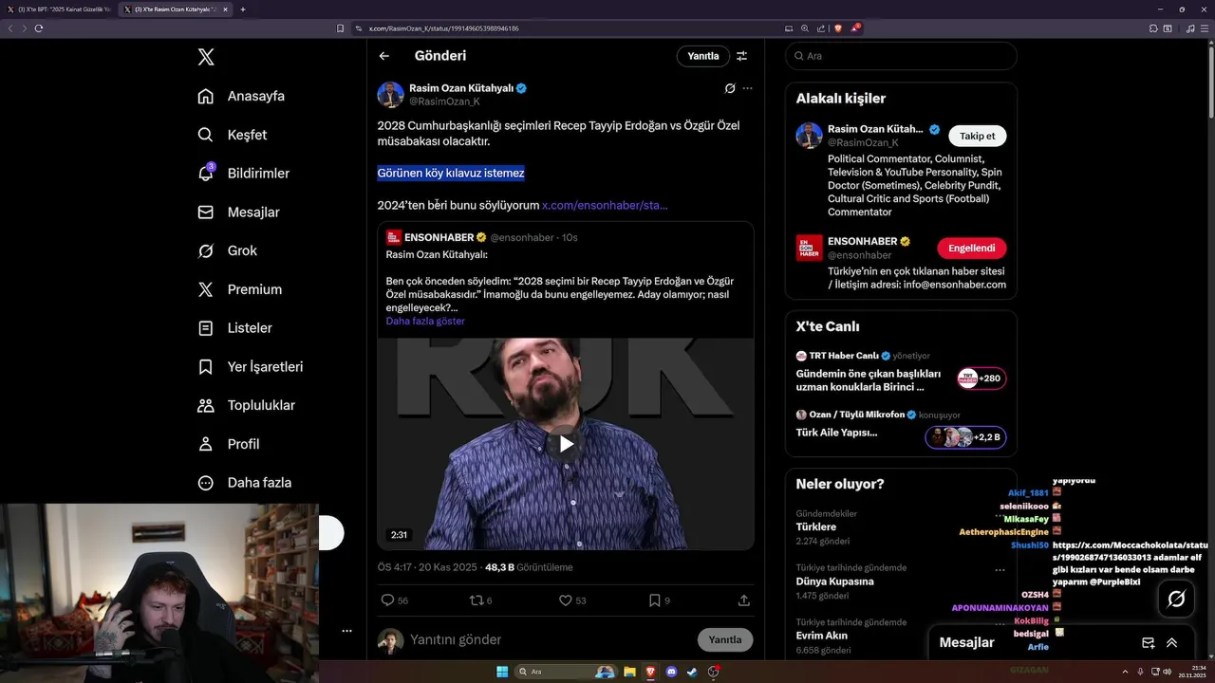Image resolution: width=1215 pixels, height=683 pixels.
Task: Expand the Mesajlar drawer
Action: [x=1172, y=642]
